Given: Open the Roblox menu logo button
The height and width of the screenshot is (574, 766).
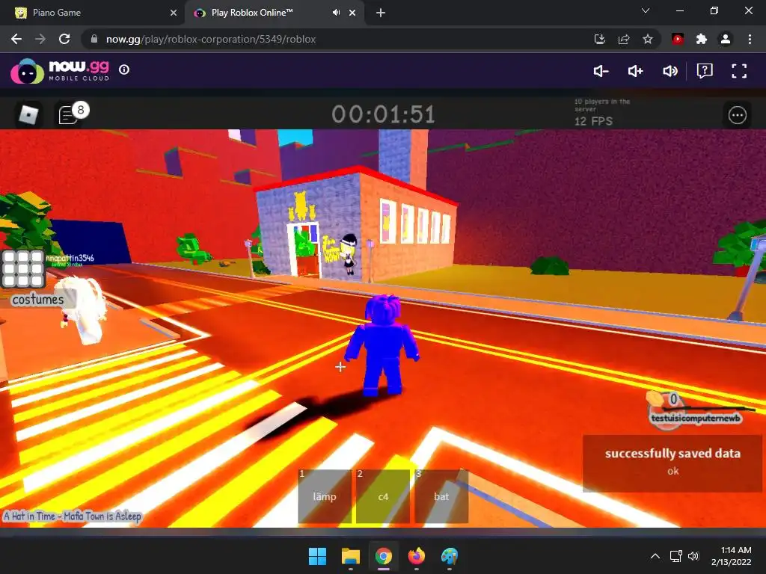Looking at the screenshot, I should [28, 114].
